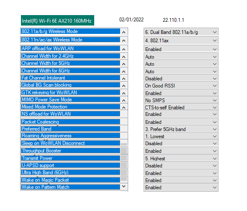Click up arrow beside Channel Width for 6GHz
The width and height of the screenshot is (247, 211).
[x=124, y=72]
